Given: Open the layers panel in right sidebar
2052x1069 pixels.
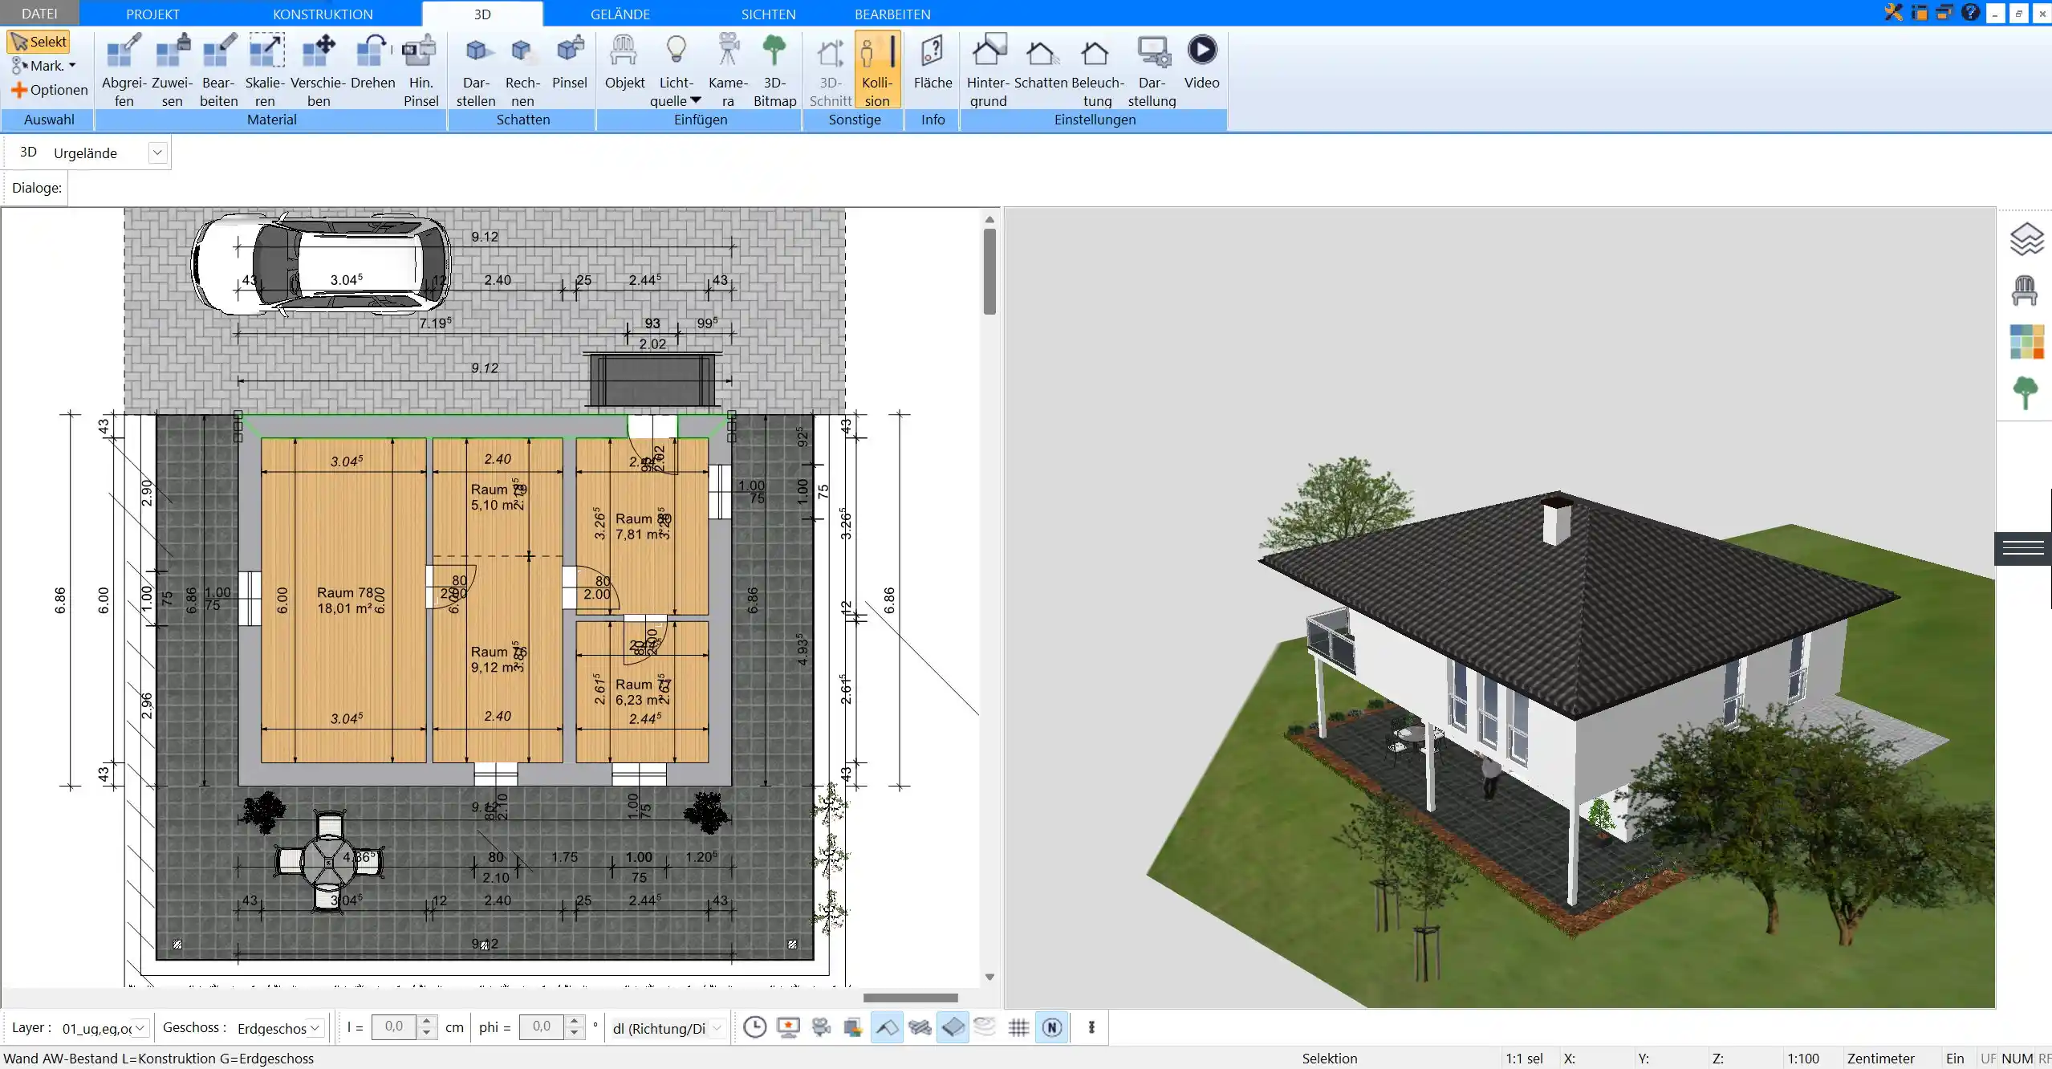Looking at the screenshot, I should (2026, 238).
